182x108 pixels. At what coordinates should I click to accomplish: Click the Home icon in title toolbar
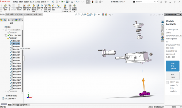[53, 2]
